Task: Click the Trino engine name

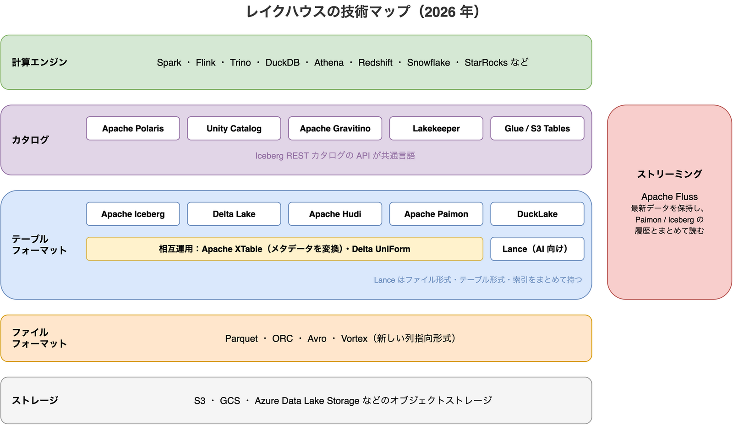Action: pyautogui.click(x=241, y=62)
